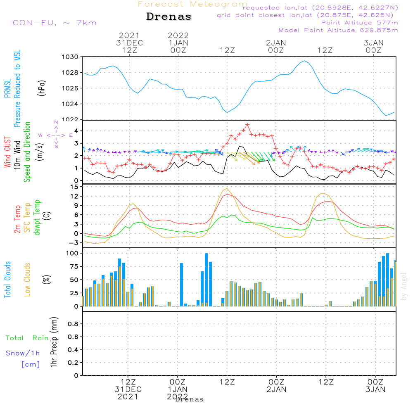Select the Wind GUST legend label
This screenshot has height=413, width=413.
click(7, 152)
